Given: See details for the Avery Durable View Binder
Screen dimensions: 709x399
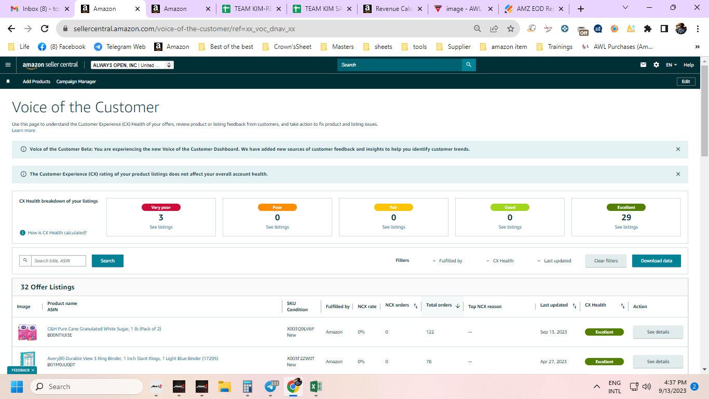Looking at the screenshot, I should [x=658, y=362].
